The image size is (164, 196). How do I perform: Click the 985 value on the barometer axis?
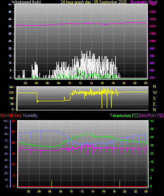[152, 63]
